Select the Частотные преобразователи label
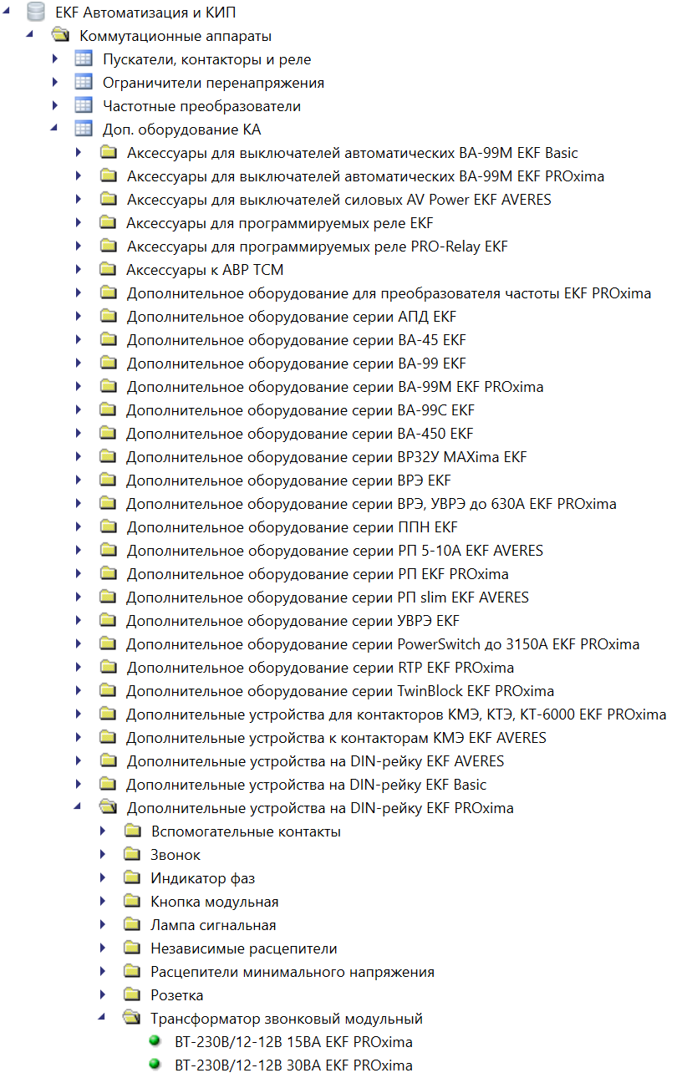 [x=201, y=106]
